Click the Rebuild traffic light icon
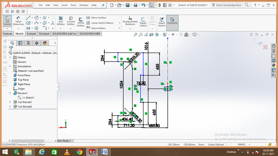Image resolution: width=278 pixels, height=156 pixels. pyautogui.click(x=159, y=5)
